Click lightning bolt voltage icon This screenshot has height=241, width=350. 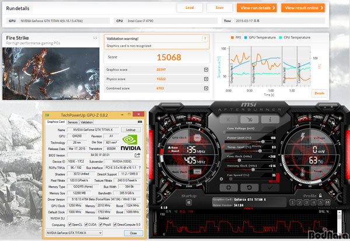click(303, 136)
